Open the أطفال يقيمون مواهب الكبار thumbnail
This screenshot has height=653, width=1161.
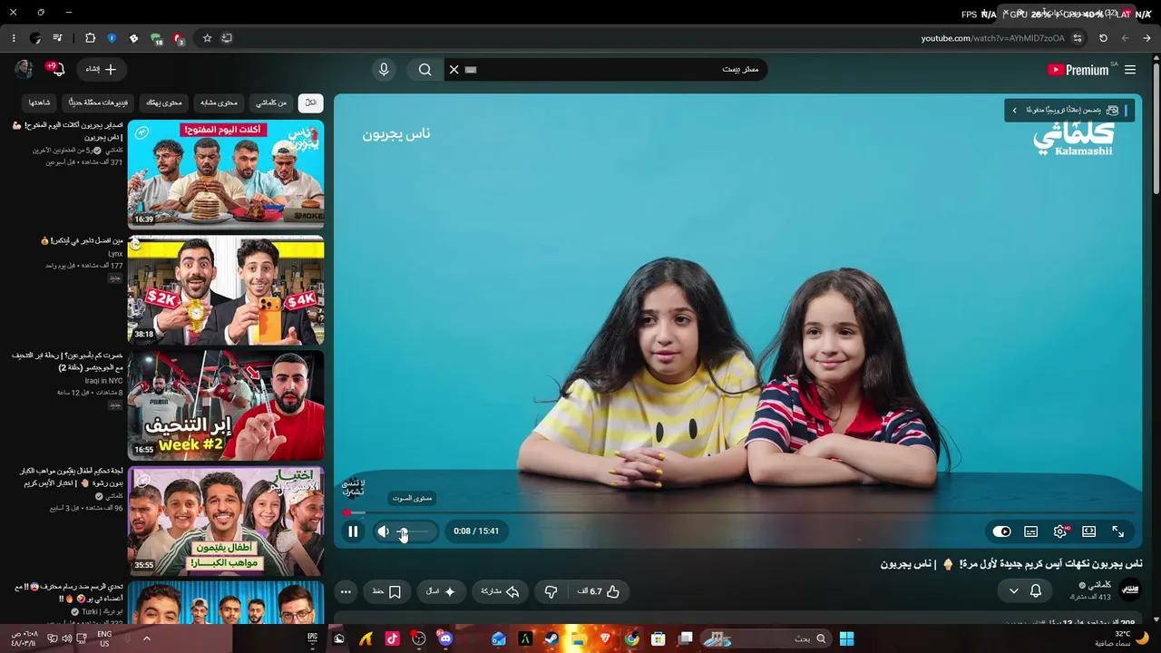click(226, 521)
